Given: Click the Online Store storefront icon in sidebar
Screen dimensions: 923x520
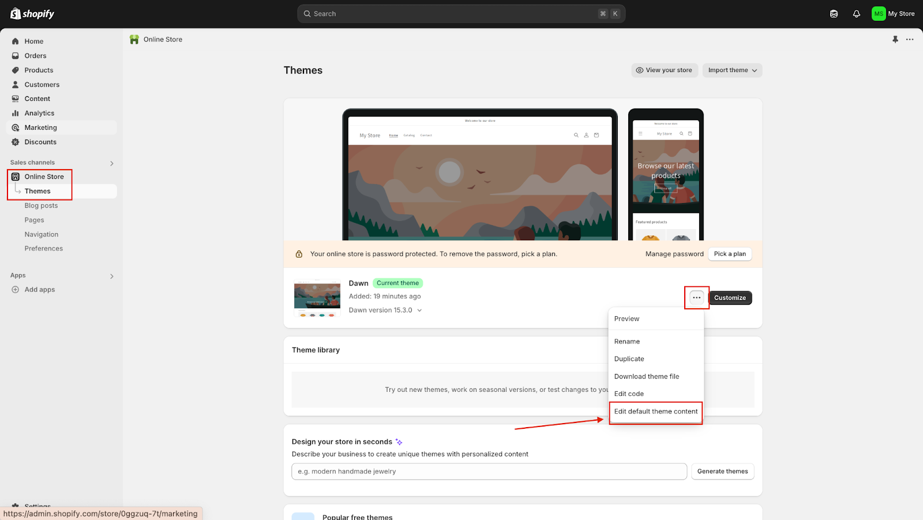Looking at the screenshot, I should pyautogui.click(x=16, y=177).
